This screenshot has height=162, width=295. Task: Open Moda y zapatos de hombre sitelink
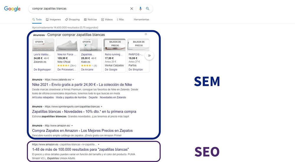click(71, 97)
